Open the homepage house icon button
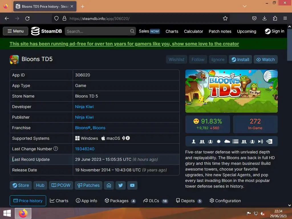Screen dimensions: 292x219 [x=109, y=185]
